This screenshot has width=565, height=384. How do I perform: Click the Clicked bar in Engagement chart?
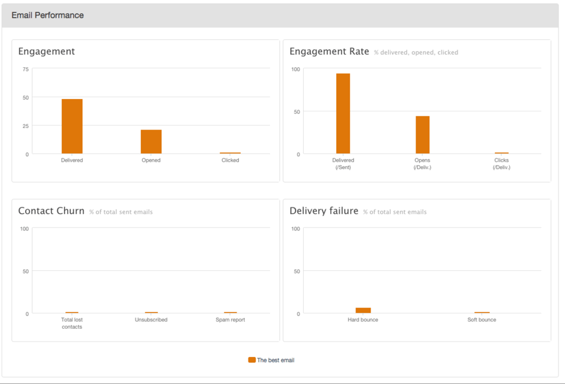pyautogui.click(x=230, y=153)
